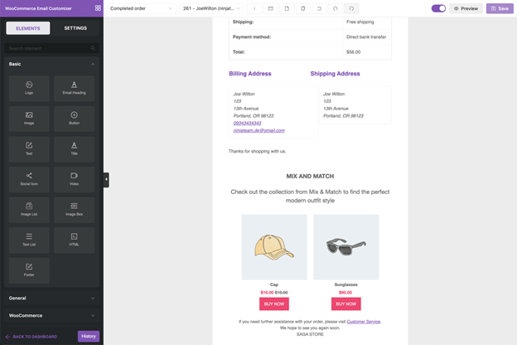Click the SAGA STORE footer text

pos(310,334)
